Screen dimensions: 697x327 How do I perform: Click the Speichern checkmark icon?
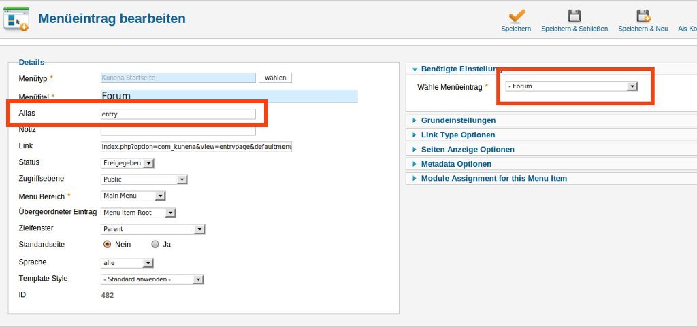tap(517, 16)
